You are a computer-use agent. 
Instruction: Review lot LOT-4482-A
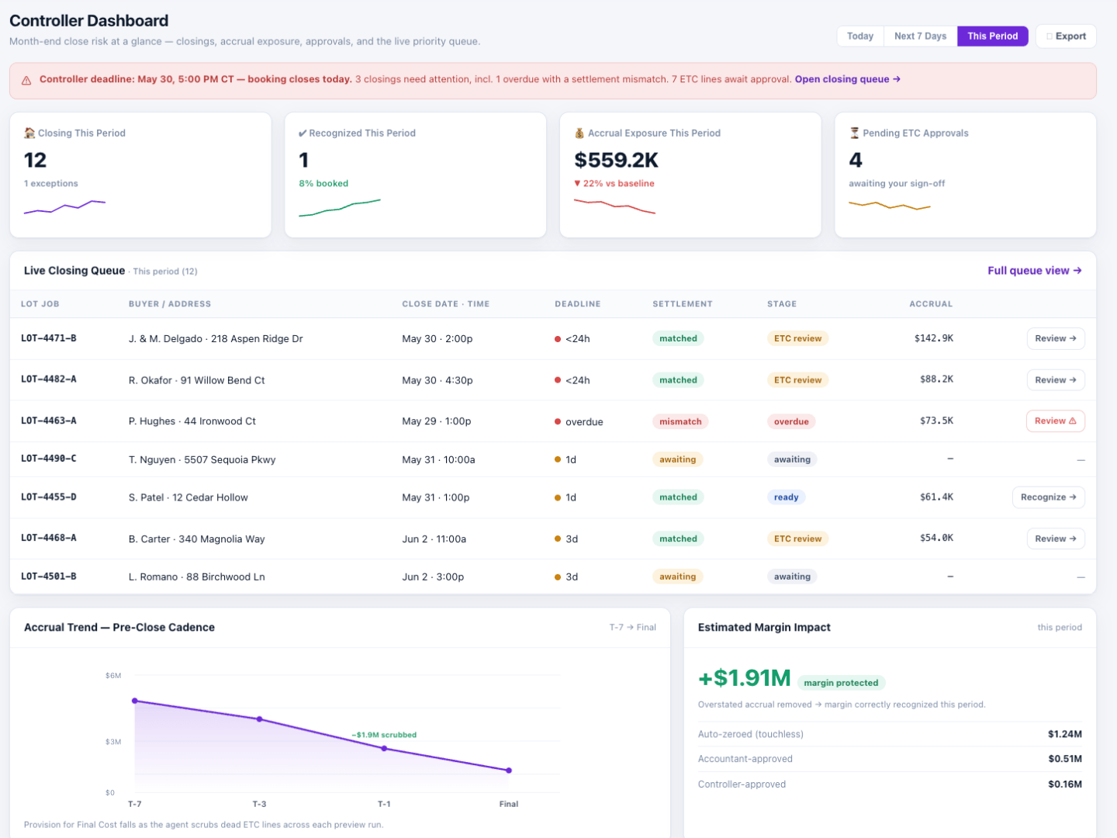point(1056,380)
